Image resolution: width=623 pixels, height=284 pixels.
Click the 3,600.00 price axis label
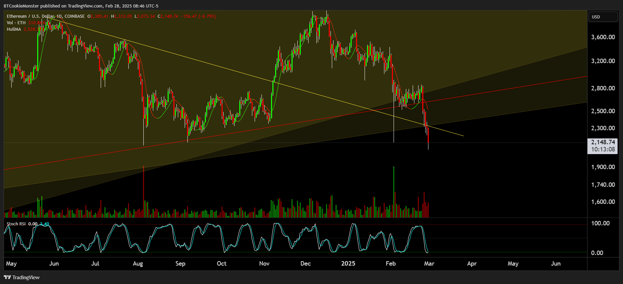pos(603,37)
